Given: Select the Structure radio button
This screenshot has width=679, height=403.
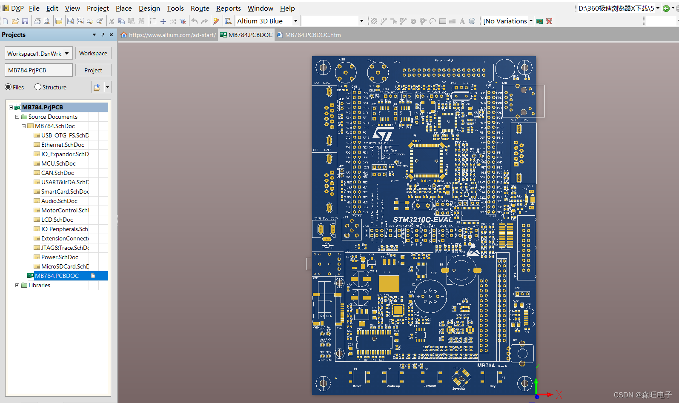Looking at the screenshot, I should [38, 87].
